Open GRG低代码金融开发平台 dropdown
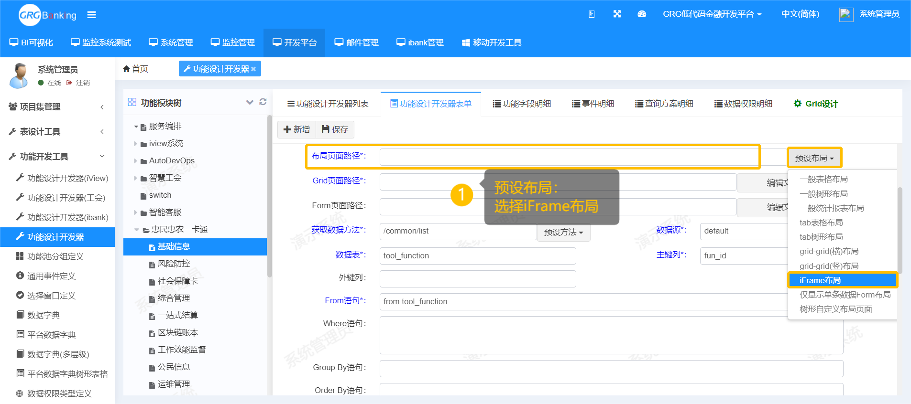 (x=712, y=14)
